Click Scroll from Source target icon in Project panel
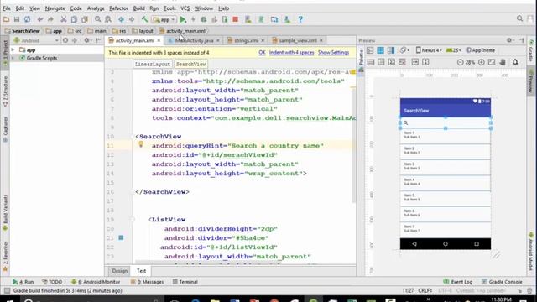Image resolution: width=537 pixels, height=302 pixels. point(65,40)
